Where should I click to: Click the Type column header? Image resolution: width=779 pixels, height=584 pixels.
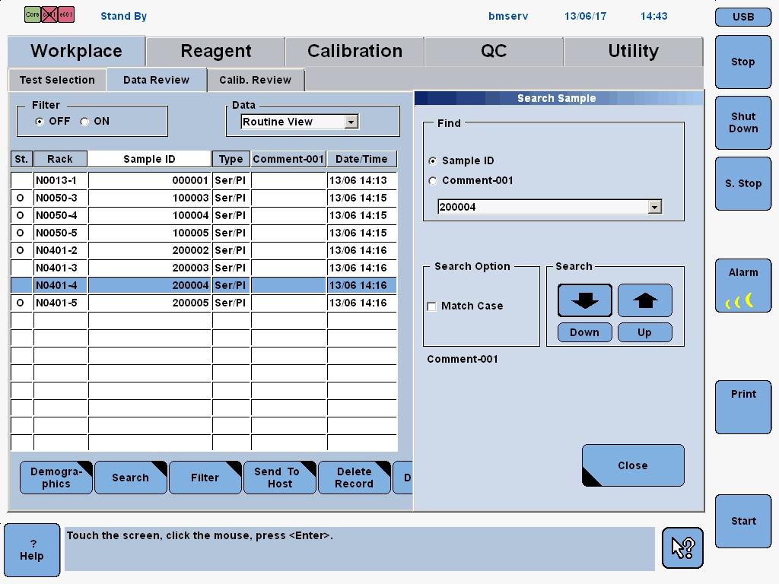click(231, 160)
